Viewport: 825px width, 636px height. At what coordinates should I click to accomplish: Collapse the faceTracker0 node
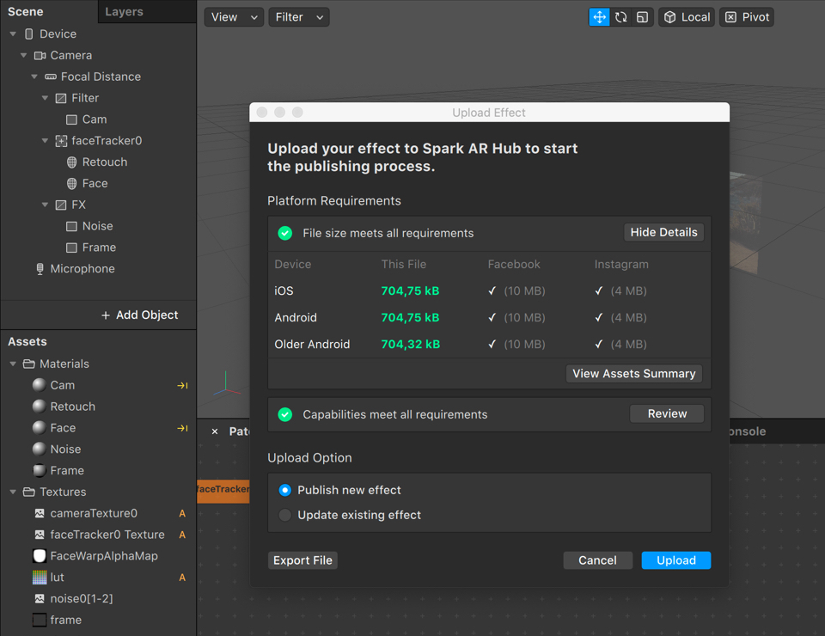(x=45, y=140)
